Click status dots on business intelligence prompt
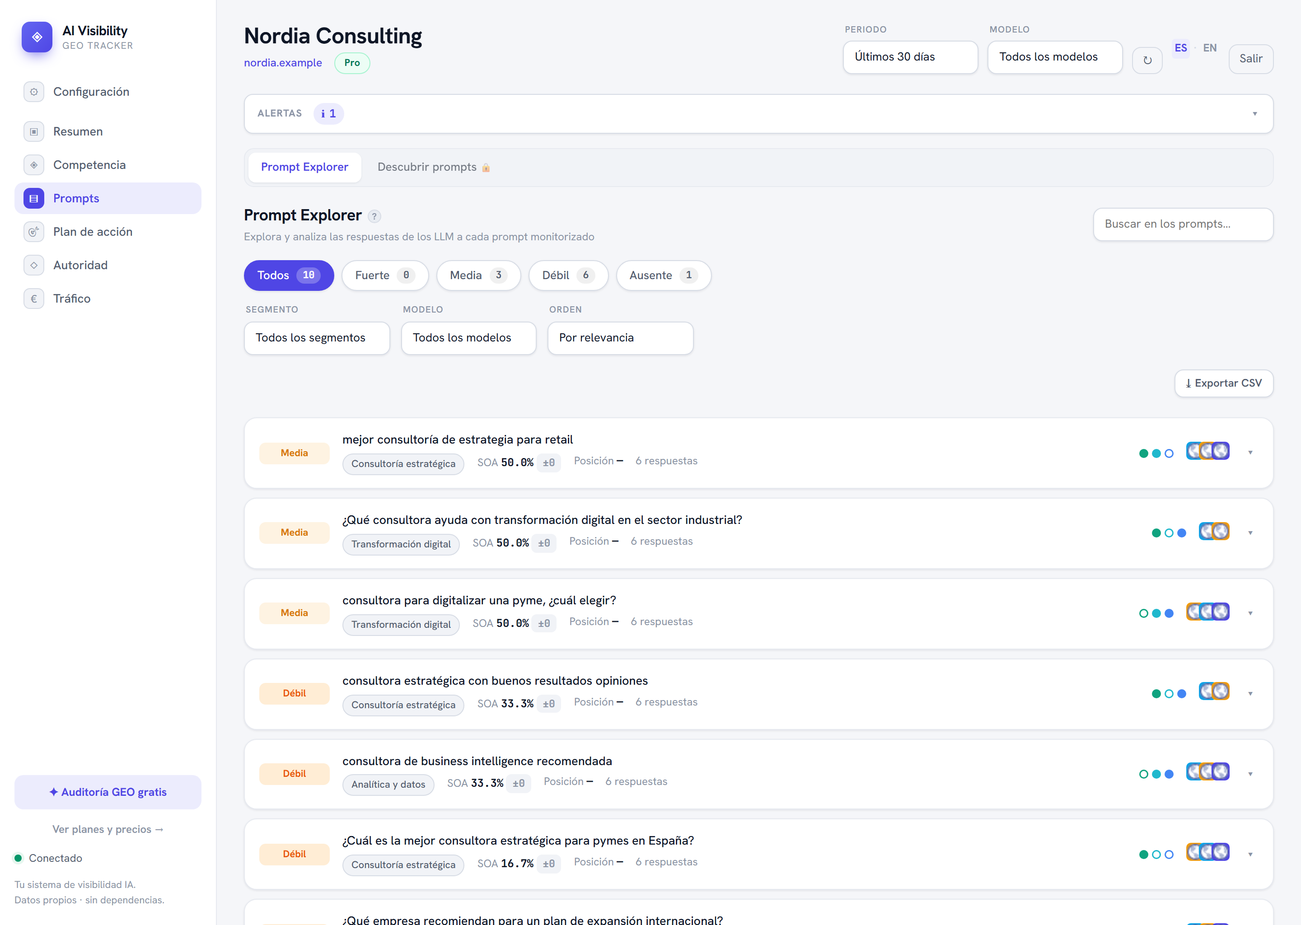1301x925 pixels. click(x=1156, y=774)
